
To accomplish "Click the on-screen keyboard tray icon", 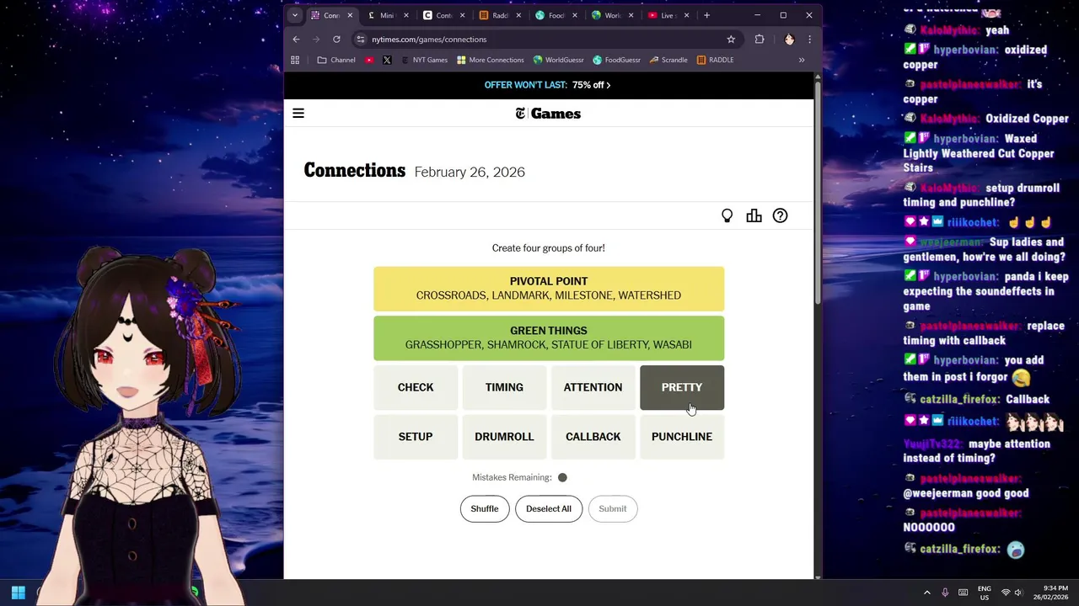I will (x=963, y=593).
